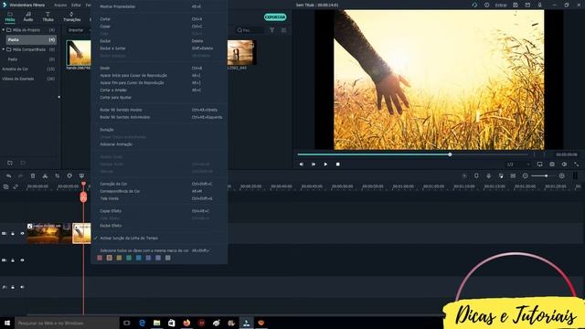Screen dimensions: 585x329
Task: Click the help question mark icon in title bar
Action: pos(486,5)
